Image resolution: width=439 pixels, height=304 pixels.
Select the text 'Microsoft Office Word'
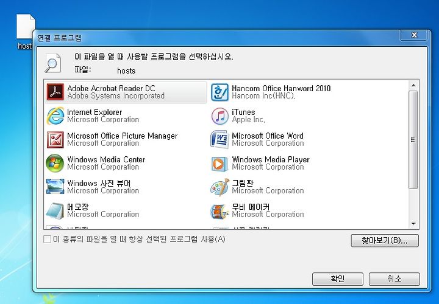(268, 136)
